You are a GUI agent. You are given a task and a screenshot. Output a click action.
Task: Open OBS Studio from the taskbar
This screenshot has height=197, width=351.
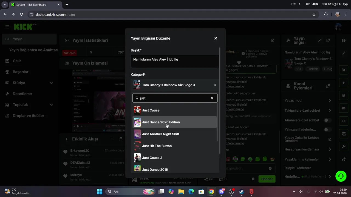click(231, 192)
